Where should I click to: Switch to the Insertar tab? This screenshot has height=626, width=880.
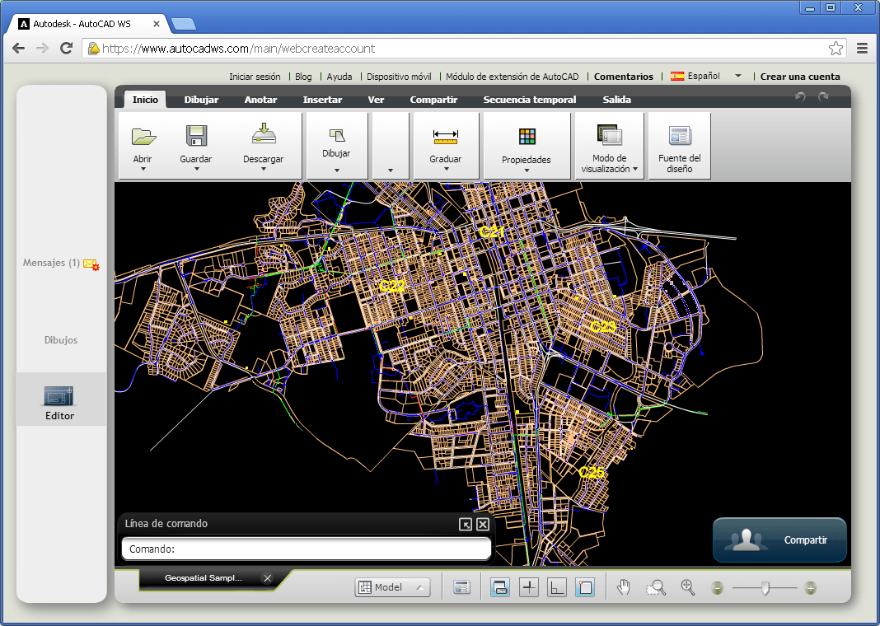click(322, 100)
